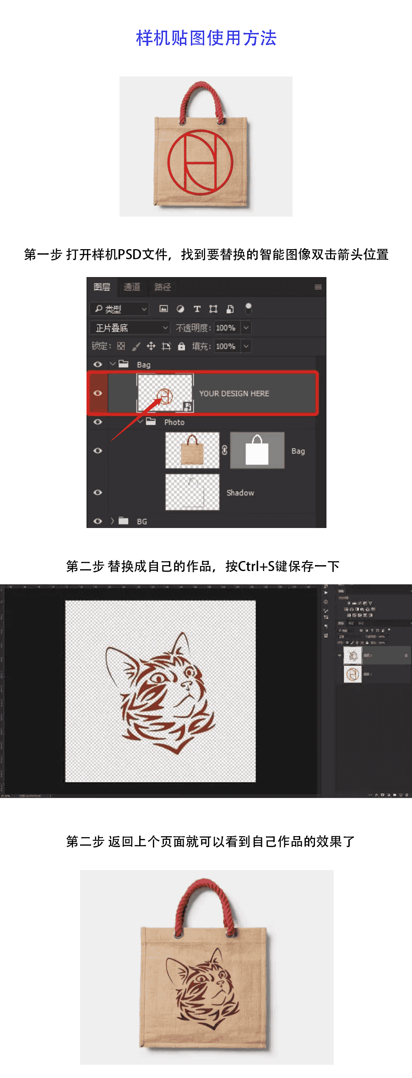The height and width of the screenshot is (1078, 412).
Task: Hide the YOUR DESIGN HERE layer
Action: point(98,393)
